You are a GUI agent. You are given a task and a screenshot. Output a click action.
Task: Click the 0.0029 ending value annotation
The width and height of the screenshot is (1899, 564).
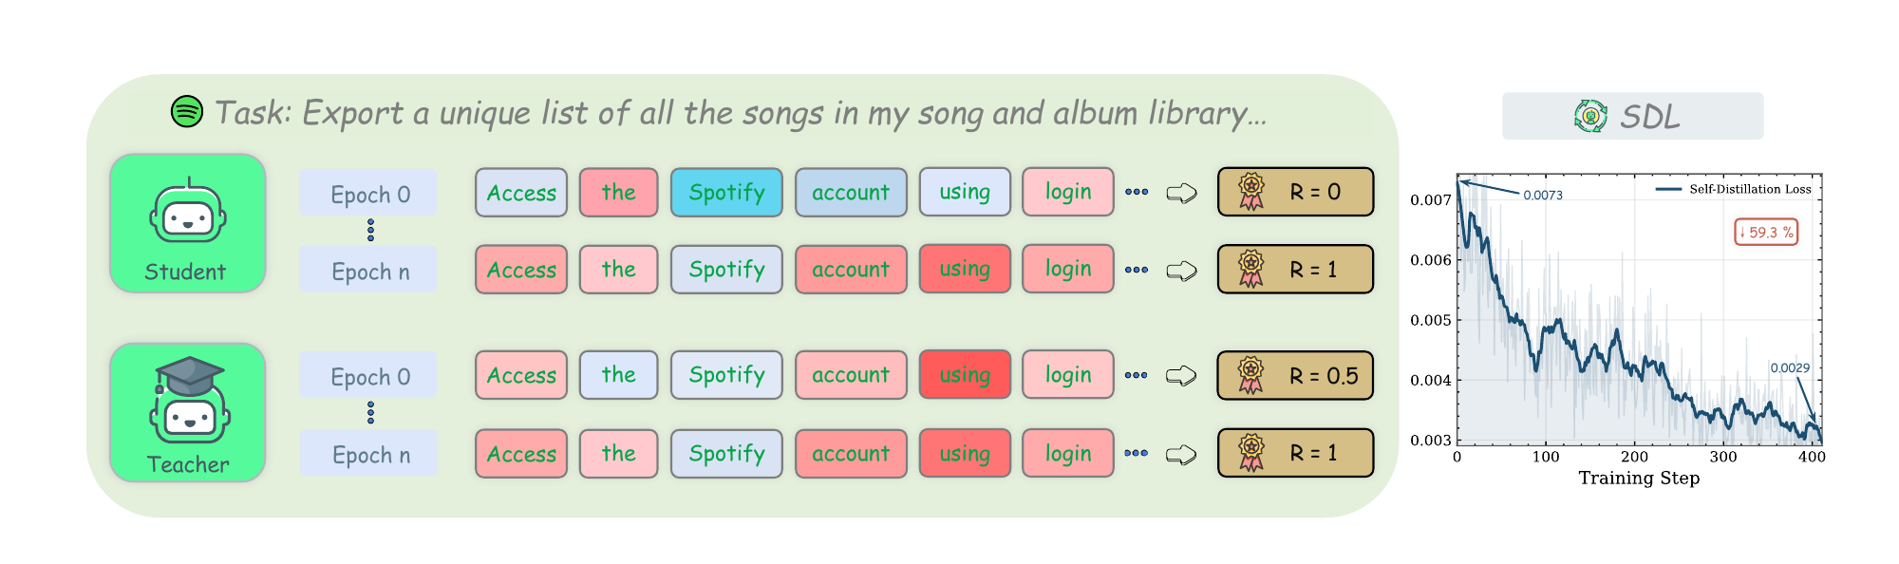tap(1790, 367)
